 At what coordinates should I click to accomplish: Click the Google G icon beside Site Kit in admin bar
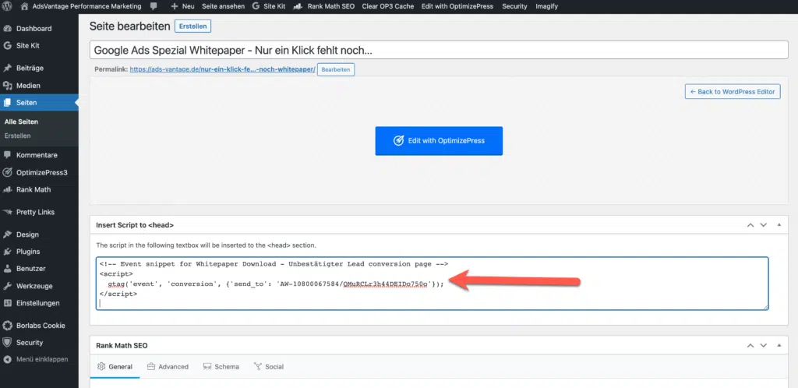click(256, 6)
